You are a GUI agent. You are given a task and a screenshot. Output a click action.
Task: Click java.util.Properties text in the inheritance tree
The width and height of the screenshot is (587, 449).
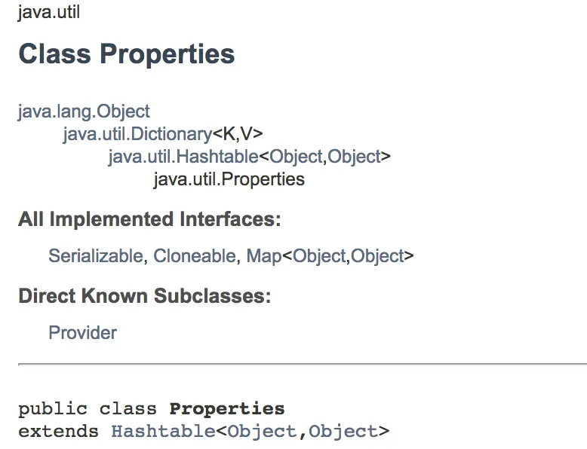tap(229, 179)
